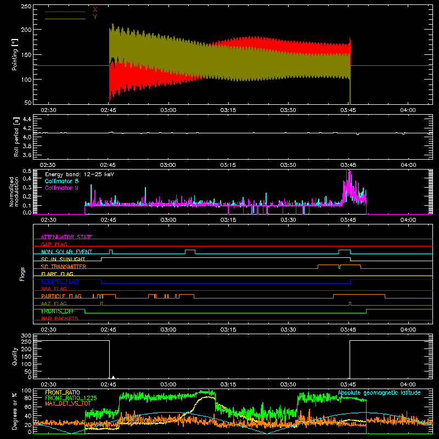Click the 02:45 time label under Roll period plot
Viewport: 439px width, 439px height.
[108, 165]
